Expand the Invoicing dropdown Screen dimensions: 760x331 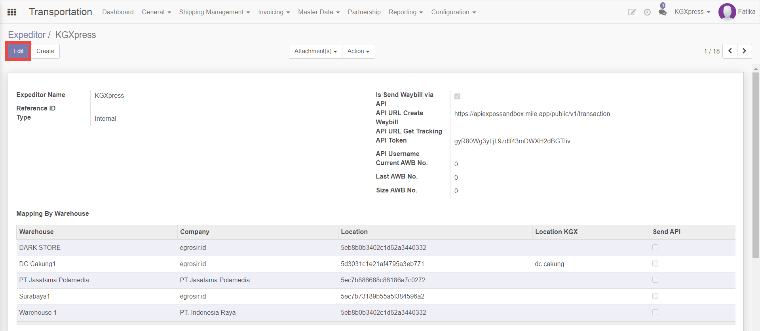click(274, 12)
